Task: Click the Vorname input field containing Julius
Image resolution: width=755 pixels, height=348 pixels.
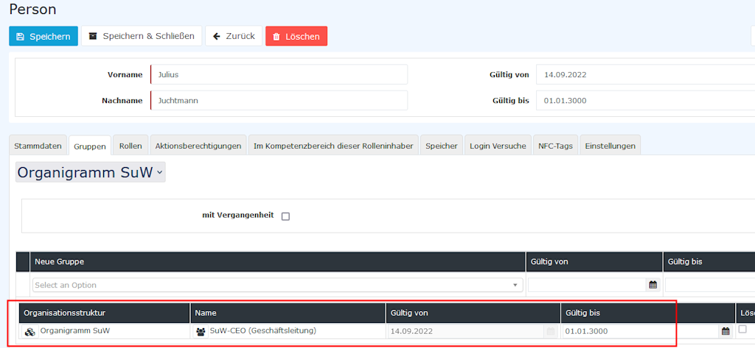Action: [x=279, y=74]
